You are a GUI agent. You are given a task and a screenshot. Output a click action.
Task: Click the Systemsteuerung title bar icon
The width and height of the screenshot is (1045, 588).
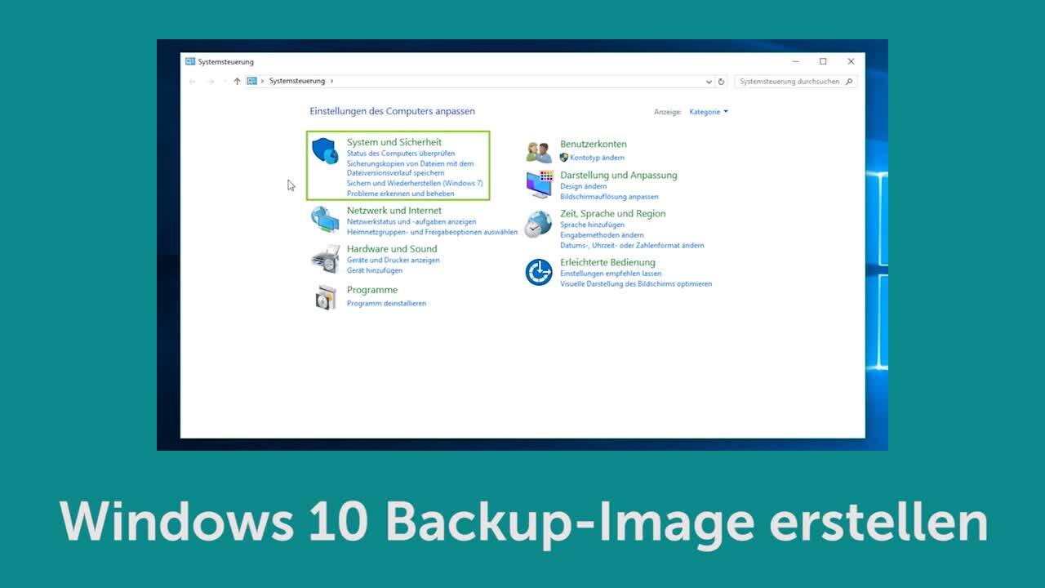click(x=190, y=61)
